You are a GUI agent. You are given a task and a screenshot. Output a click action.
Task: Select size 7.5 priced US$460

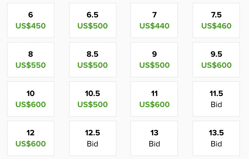(x=216, y=20)
